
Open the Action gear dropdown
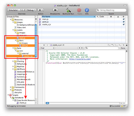click(x=41, y=10)
